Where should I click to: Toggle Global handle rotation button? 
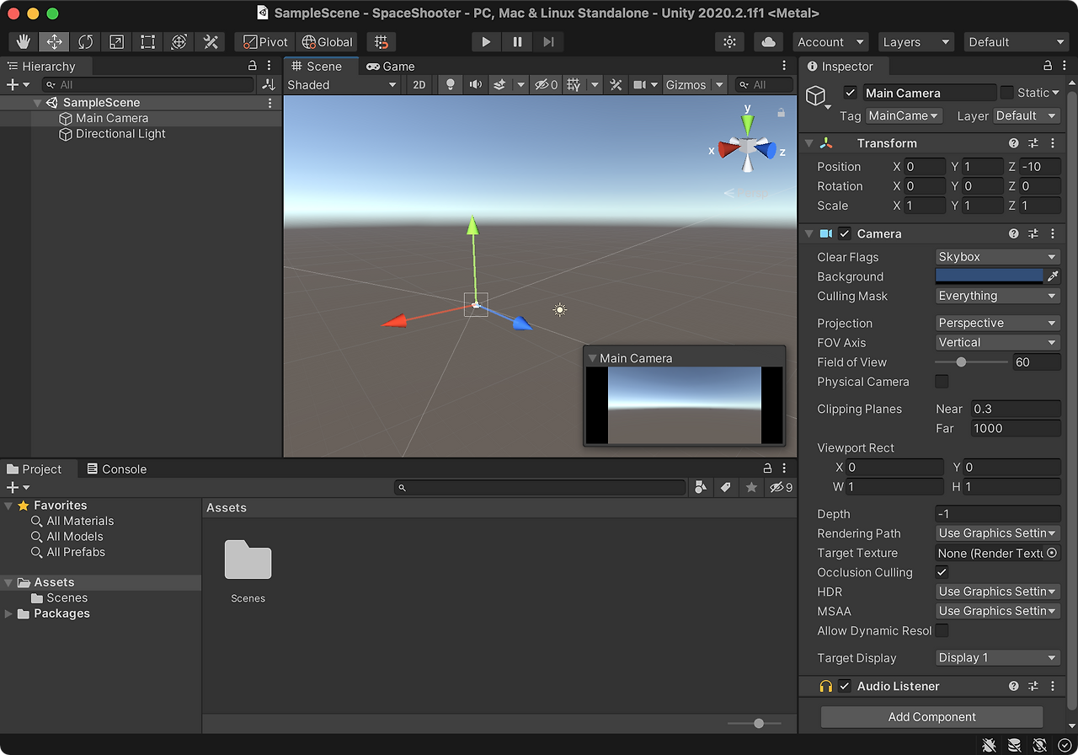pyautogui.click(x=328, y=42)
